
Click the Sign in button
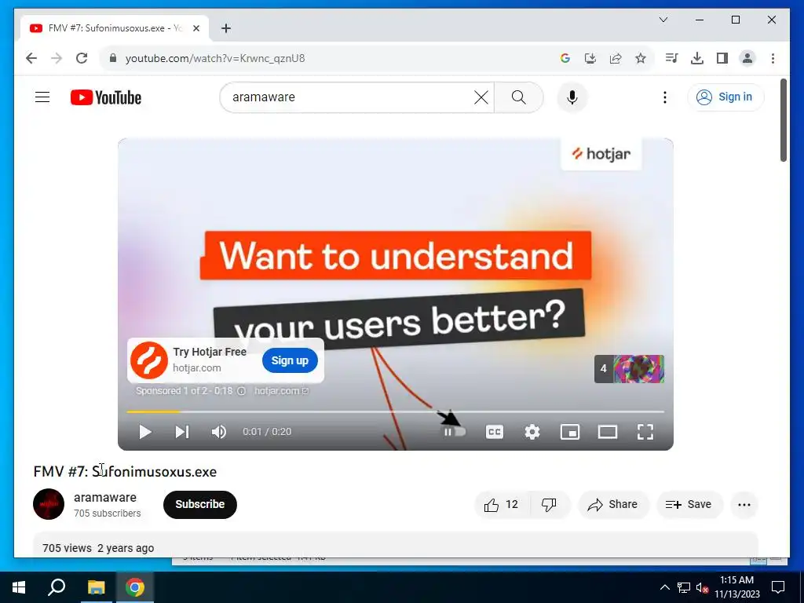pyautogui.click(x=725, y=97)
